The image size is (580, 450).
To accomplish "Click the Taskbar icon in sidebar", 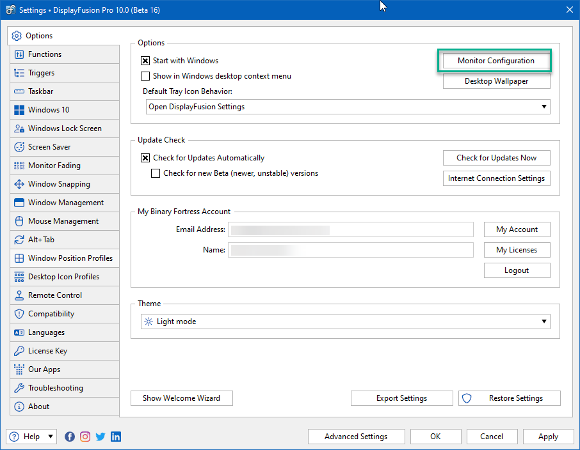I will pyautogui.click(x=19, y=91).
